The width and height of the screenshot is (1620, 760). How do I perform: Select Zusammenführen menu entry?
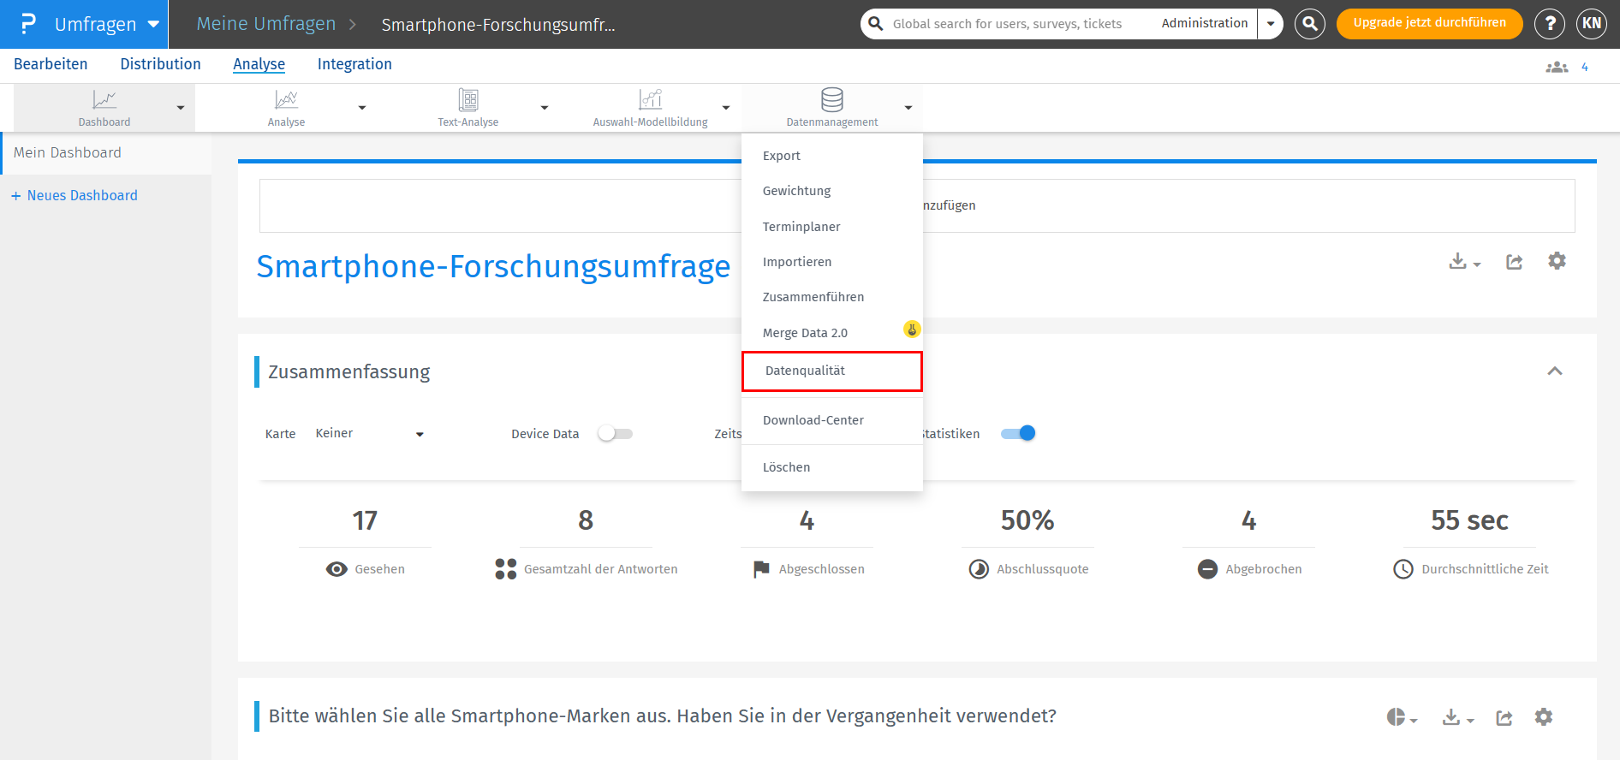pyautogui.click(x=832, y=297)
